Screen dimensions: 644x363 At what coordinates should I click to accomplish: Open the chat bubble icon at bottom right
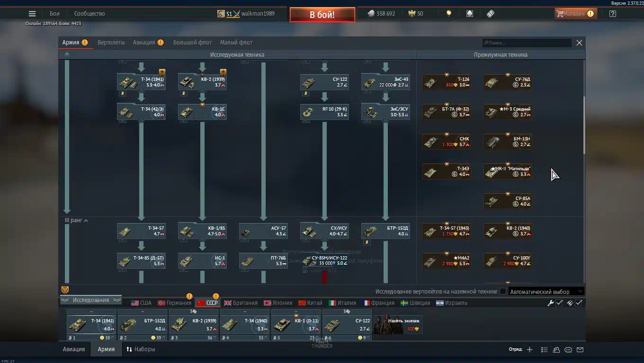(x=568, y=350)
